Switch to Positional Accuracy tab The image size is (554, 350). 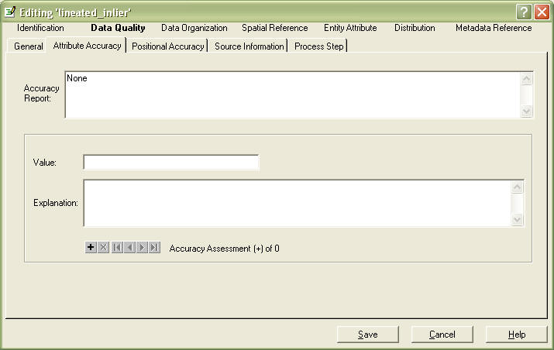(x=167, y=46)
